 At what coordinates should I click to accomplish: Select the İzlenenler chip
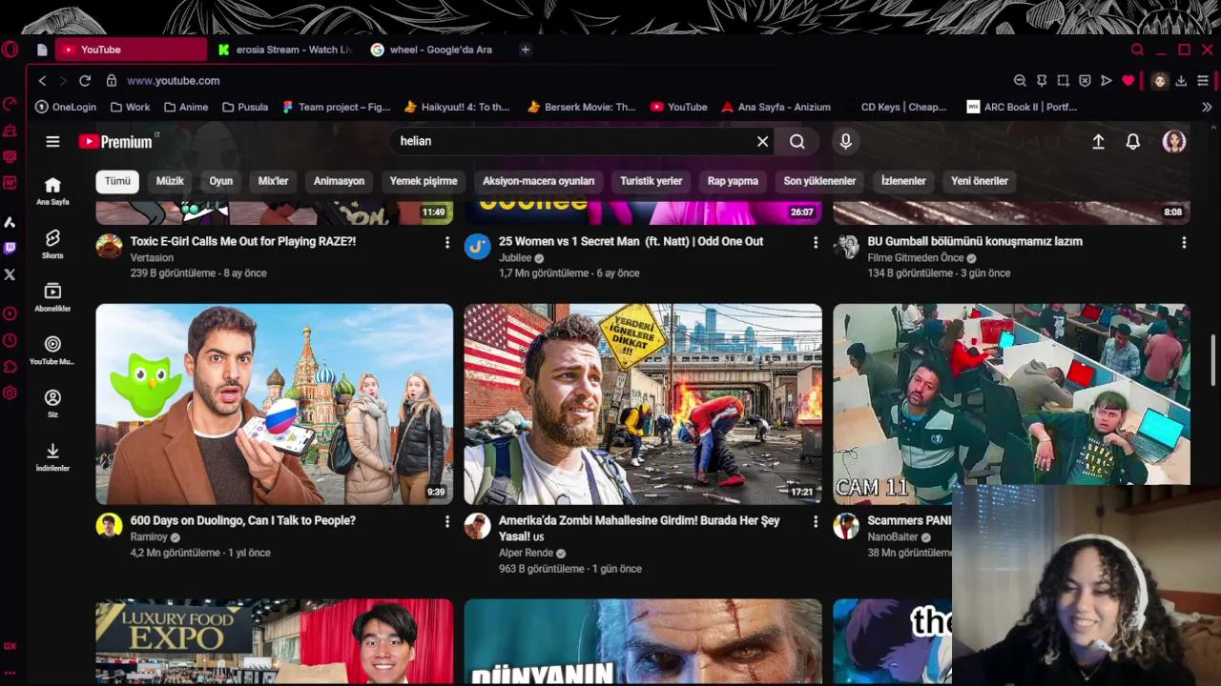pos(903,181)
